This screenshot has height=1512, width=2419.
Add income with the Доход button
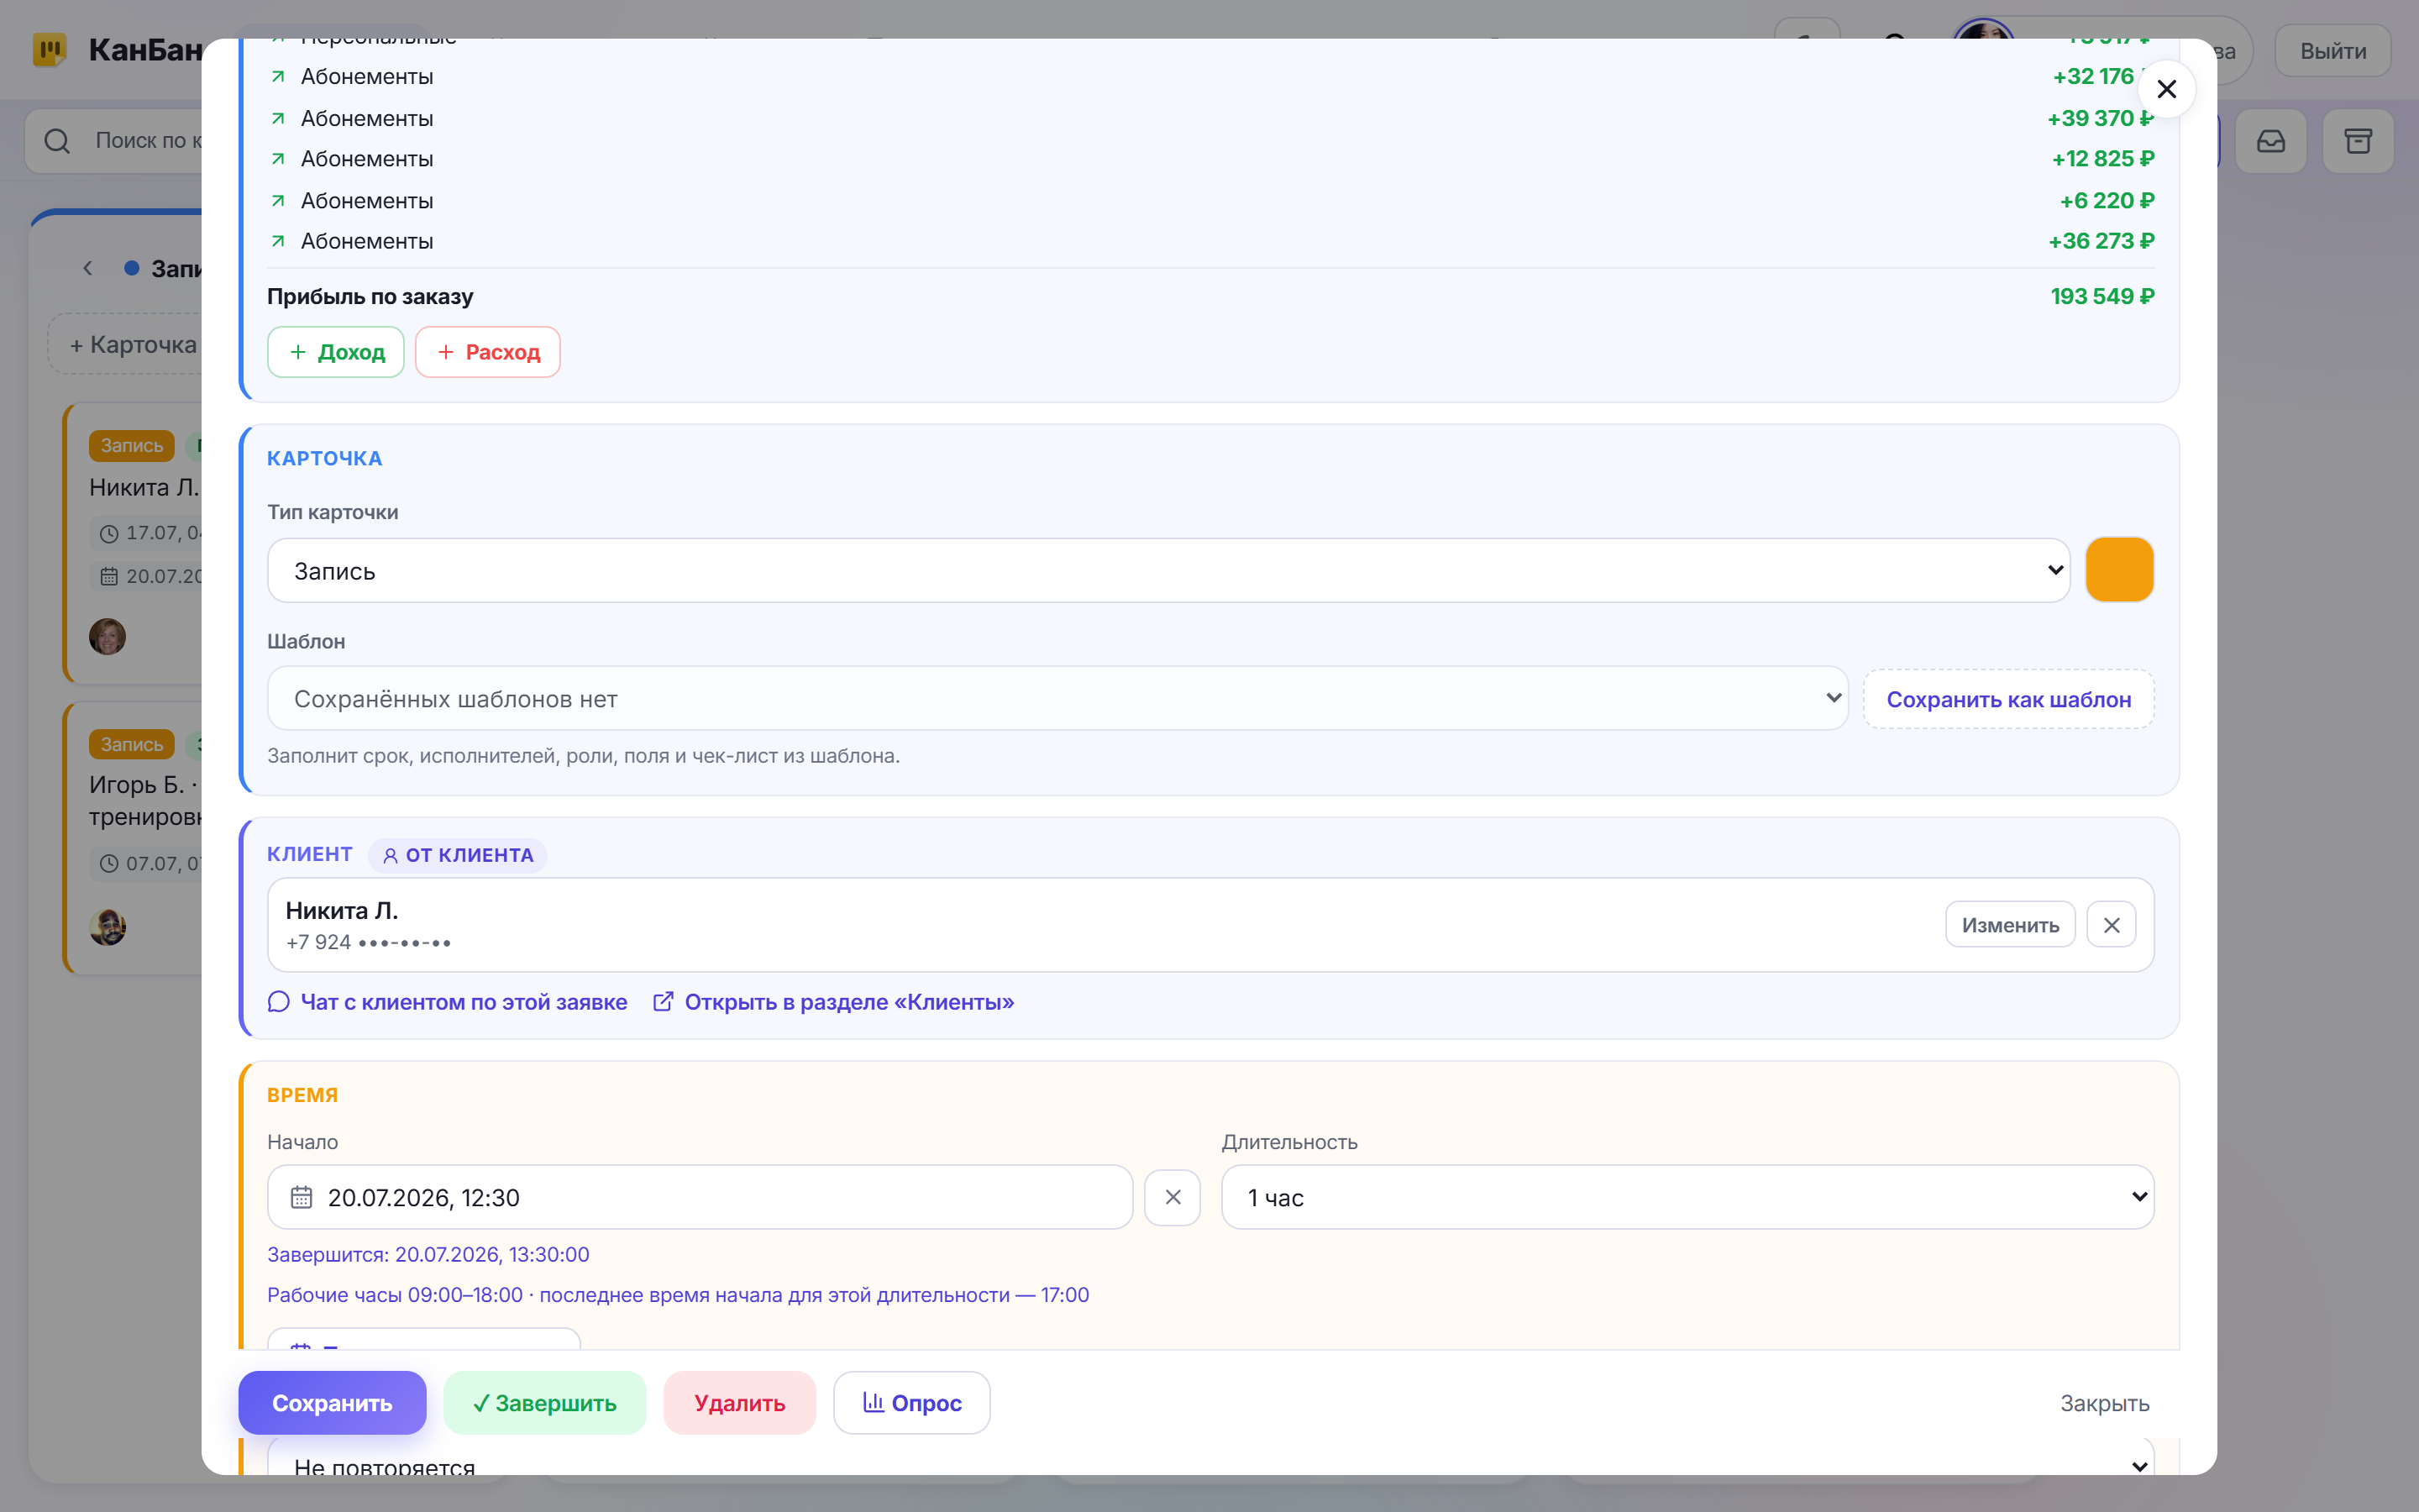point(336,352)
